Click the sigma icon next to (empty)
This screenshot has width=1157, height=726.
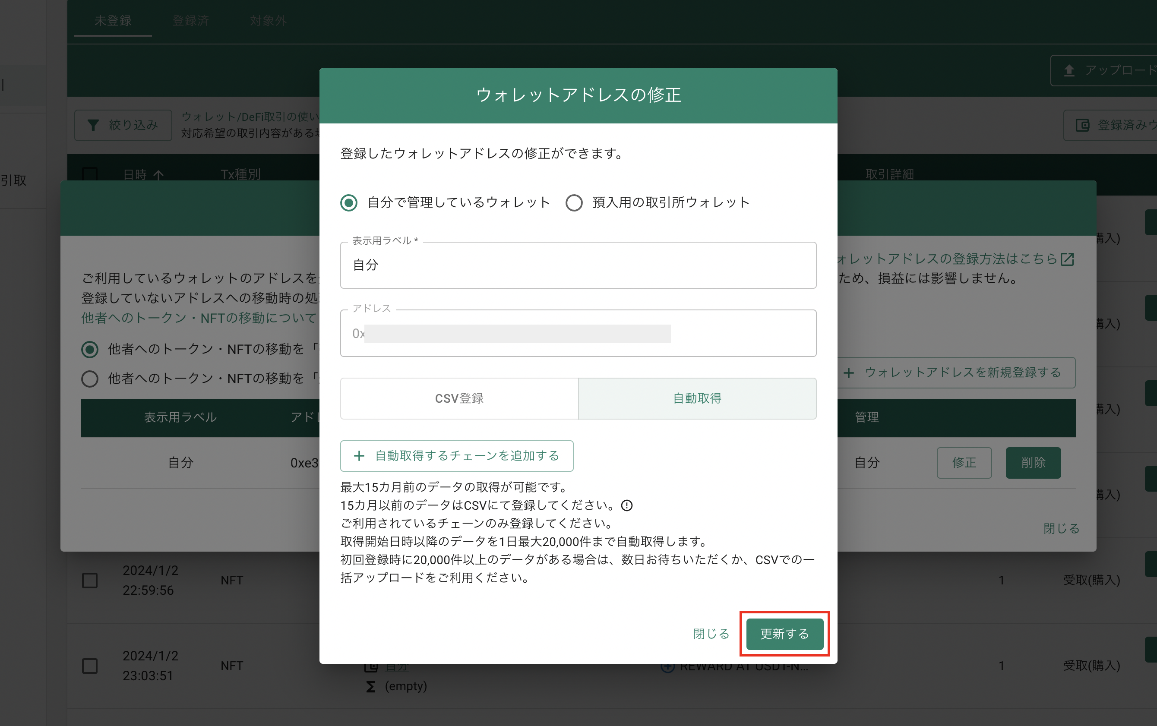pyautogui.click(x=371, y=687)
